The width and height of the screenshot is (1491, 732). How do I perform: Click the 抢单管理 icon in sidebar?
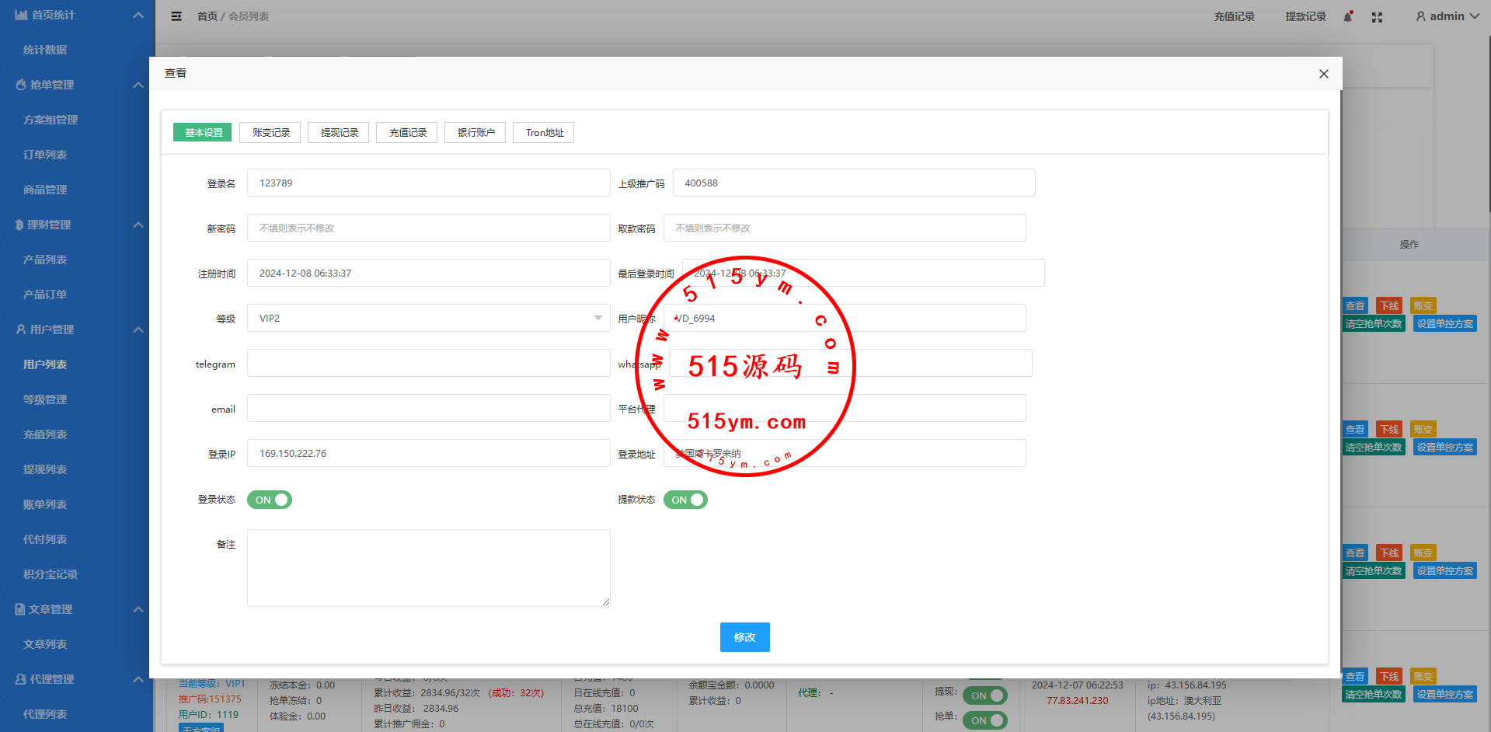point(21,85)
